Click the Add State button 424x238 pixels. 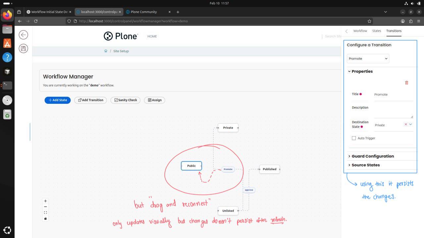(58, 100)
